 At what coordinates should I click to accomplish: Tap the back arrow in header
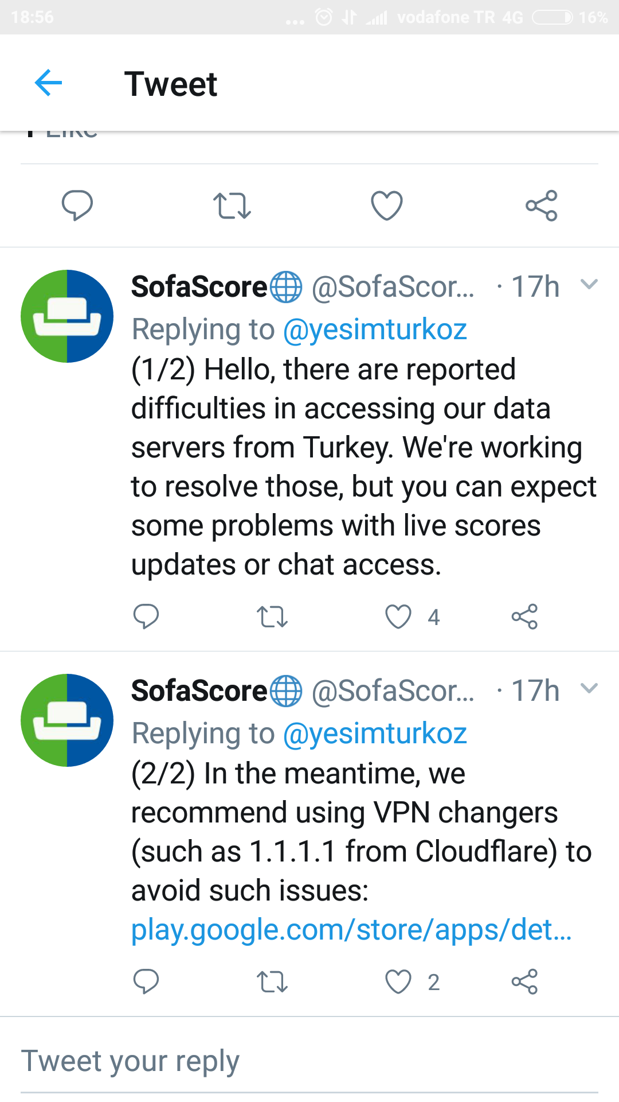[x=48, y=83]
